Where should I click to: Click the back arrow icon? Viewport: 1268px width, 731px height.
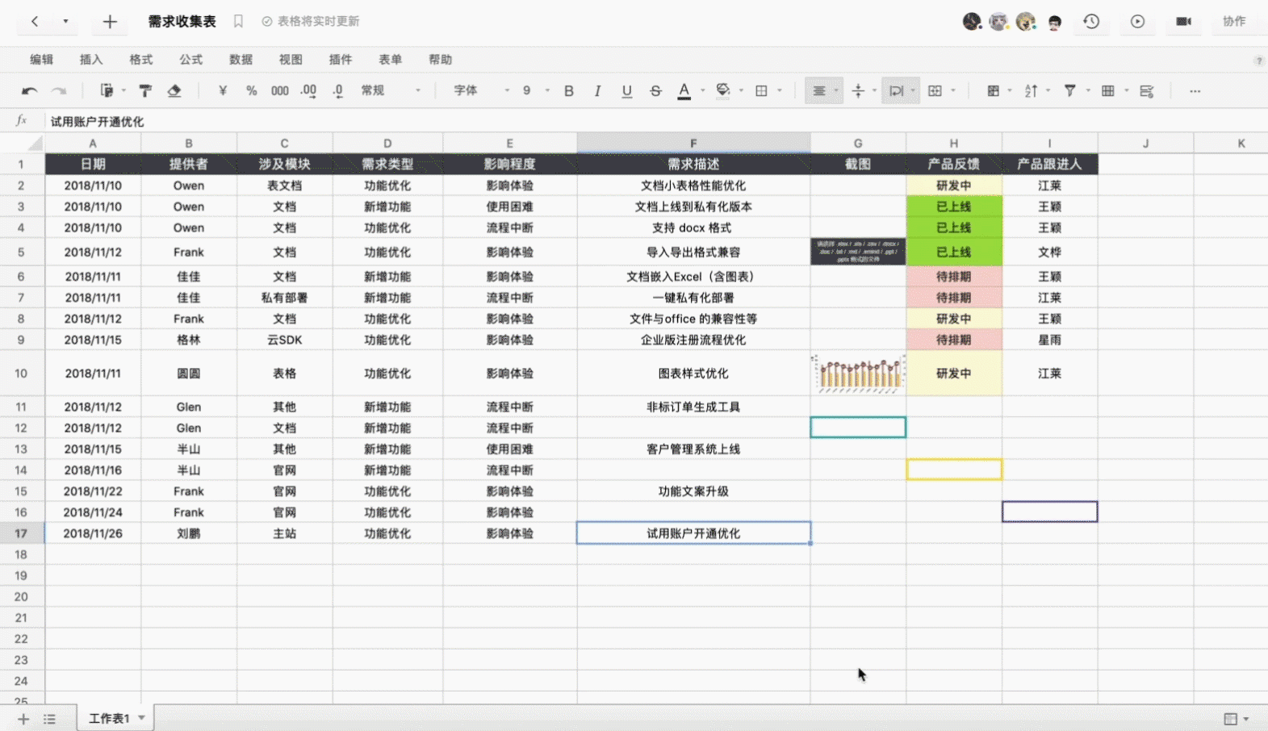click(35, 22)
